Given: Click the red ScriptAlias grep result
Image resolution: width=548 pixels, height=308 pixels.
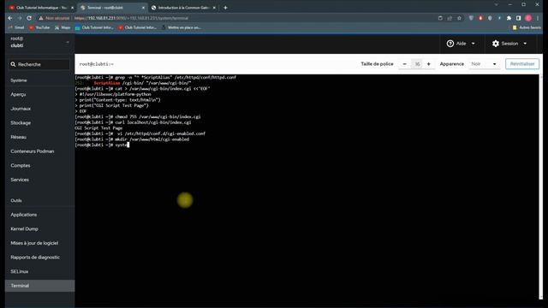Looking at the screenshot, I should click(107, 83).
